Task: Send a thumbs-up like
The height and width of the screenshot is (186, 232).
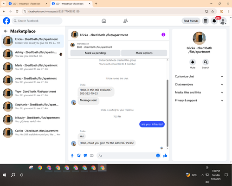Action: [x=165, y=155]
